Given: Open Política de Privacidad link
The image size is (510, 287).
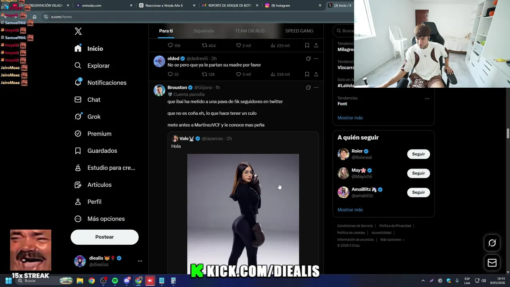Looking at the screenshot, I should 395,226.
